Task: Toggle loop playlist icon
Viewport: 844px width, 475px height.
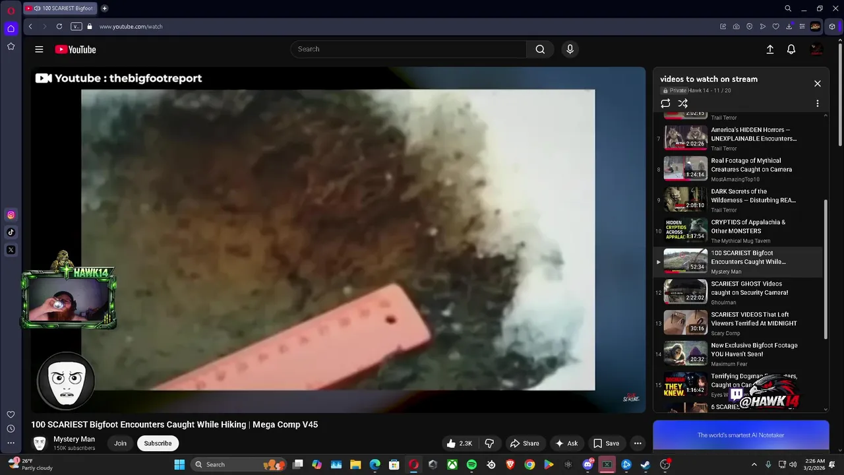Action: [665, 104]
